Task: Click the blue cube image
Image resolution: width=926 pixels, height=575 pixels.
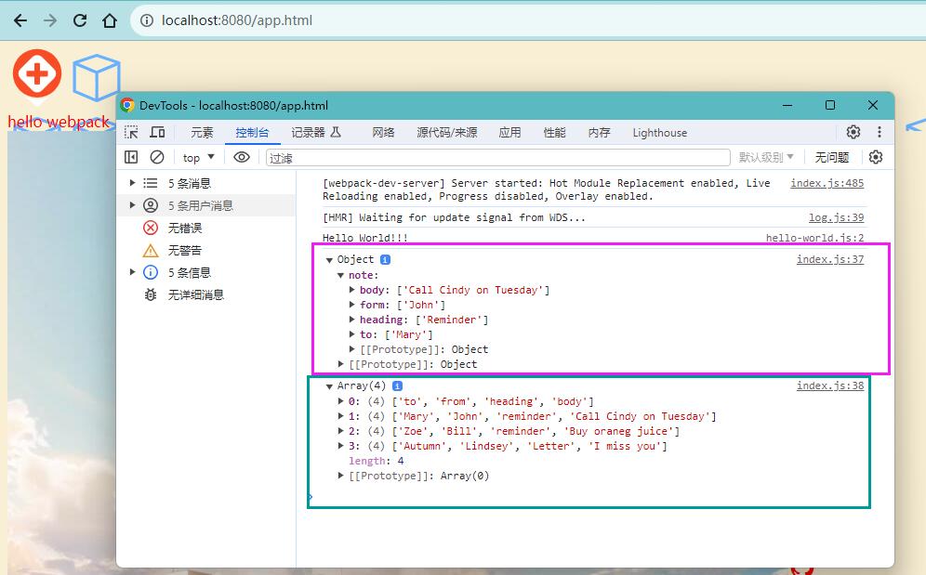Action: pos(97,77)
